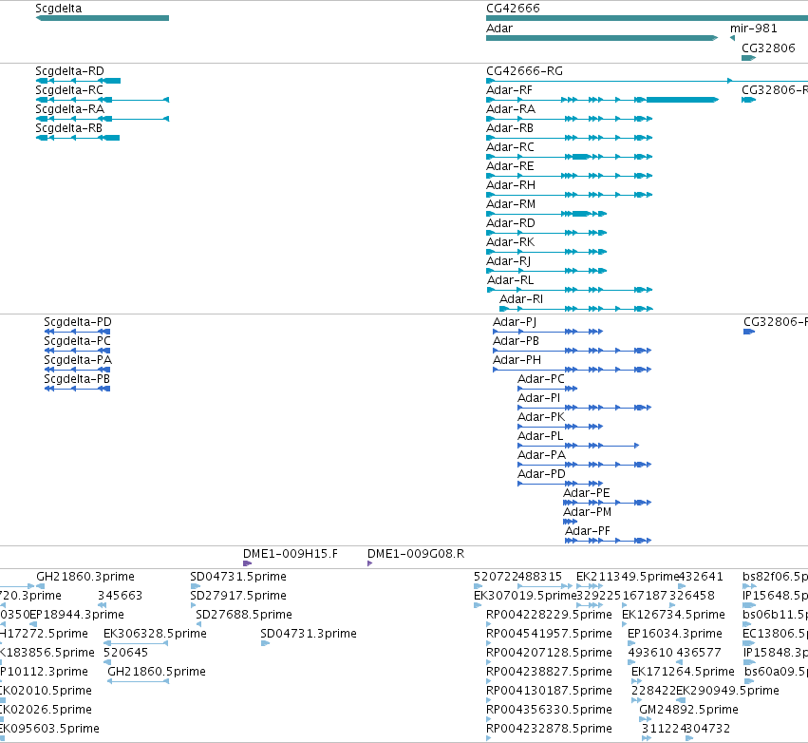
Task: Click the RP004228229.5prime EST label
Action: pos(549,616)
